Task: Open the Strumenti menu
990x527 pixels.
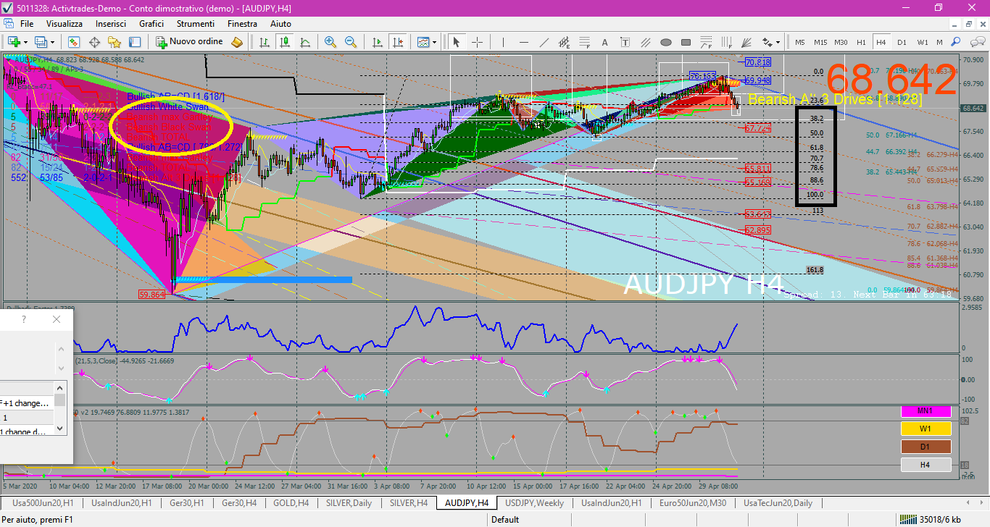Action: [196, 23]
